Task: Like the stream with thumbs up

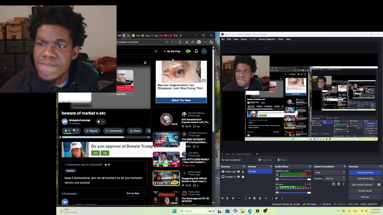Action: click(x=67, y=130)
